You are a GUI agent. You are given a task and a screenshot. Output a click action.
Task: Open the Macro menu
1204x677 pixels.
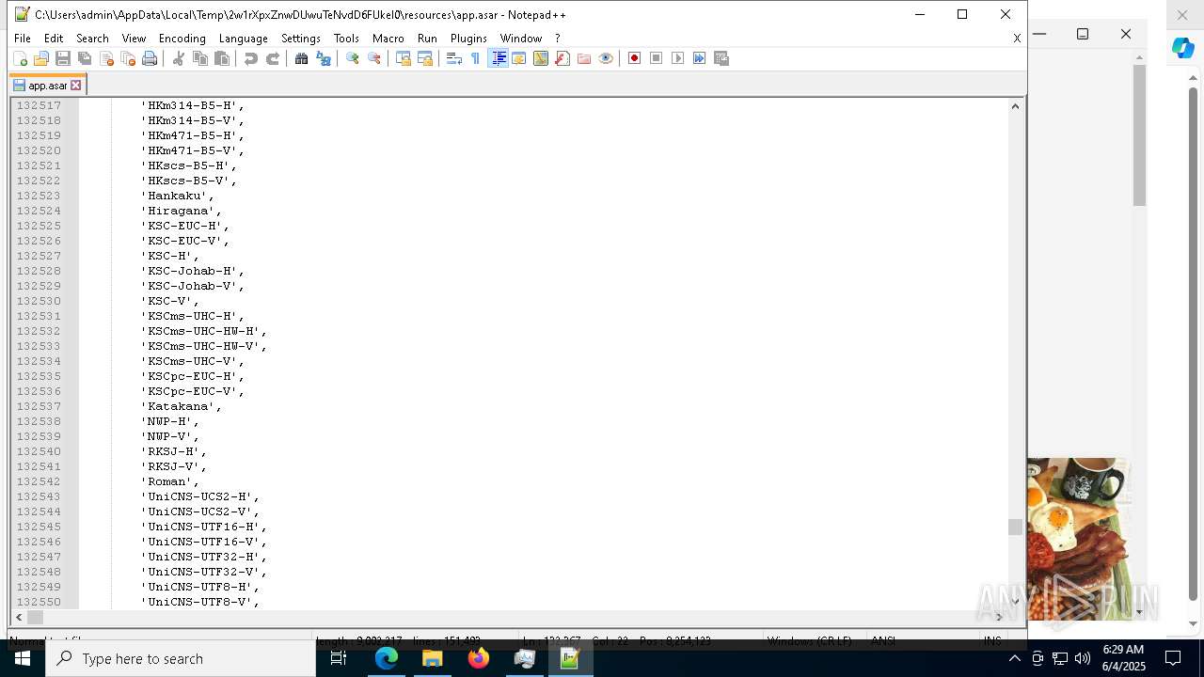tap(388, 39)
